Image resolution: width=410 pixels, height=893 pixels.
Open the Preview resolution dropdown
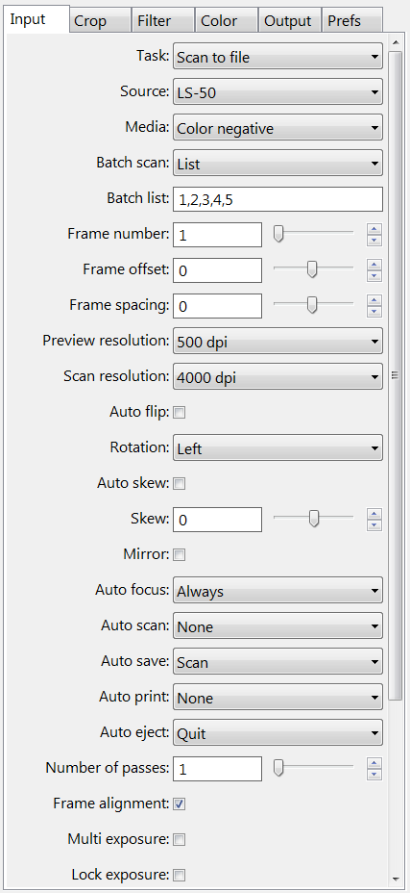pos(277,342)
